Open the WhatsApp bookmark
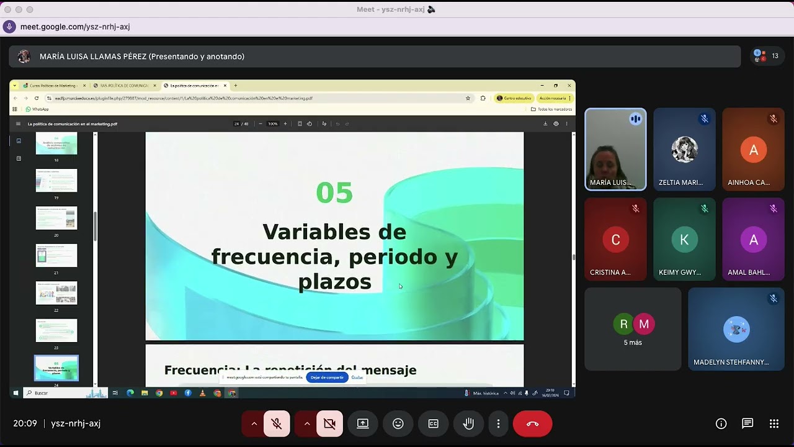Image resolution: width=794 pixels, height=447 pixels. point(37,109)
